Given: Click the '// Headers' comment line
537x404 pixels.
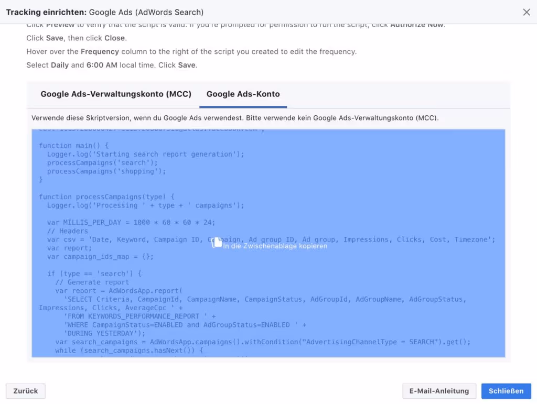Looking at the screenshot, I should (x=68, y=231).
